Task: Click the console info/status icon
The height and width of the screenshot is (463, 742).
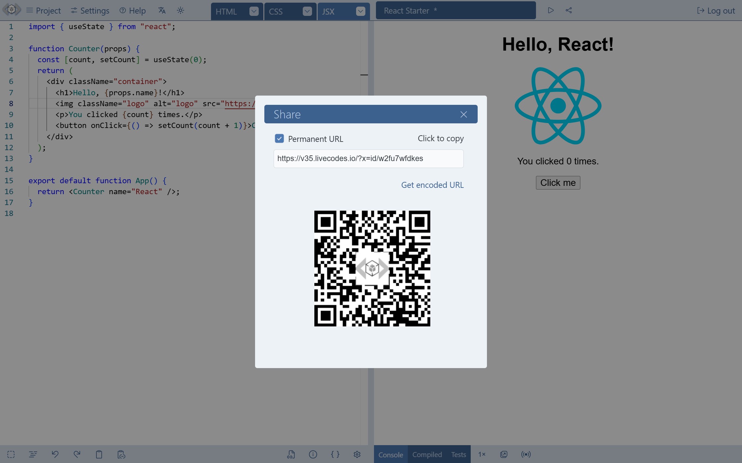Action: [x=312, y=454]
